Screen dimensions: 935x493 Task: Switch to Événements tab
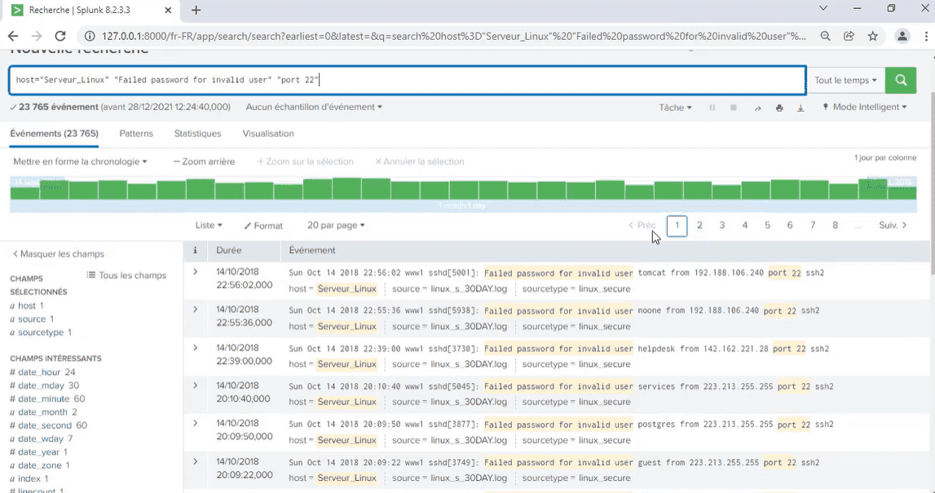(55, 134)
